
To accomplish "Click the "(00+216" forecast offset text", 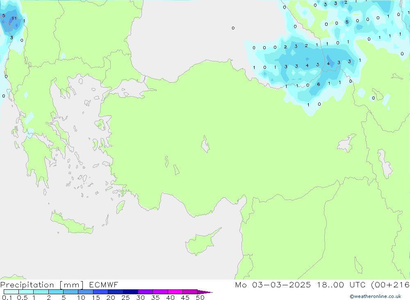I will pyautogui.click(x=390, y=284).
